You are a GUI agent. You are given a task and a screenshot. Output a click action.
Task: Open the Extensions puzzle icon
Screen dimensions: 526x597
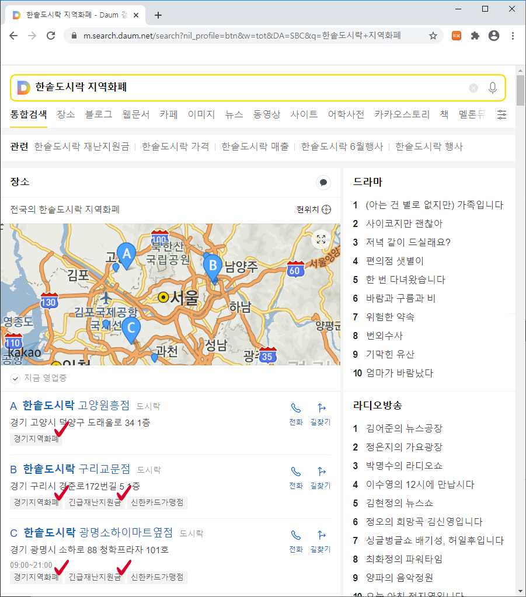475,36
